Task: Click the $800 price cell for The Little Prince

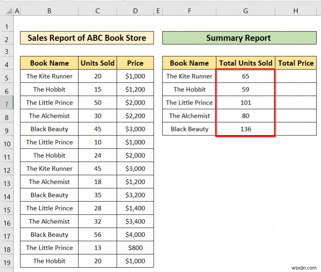Action: click(135, 248)
